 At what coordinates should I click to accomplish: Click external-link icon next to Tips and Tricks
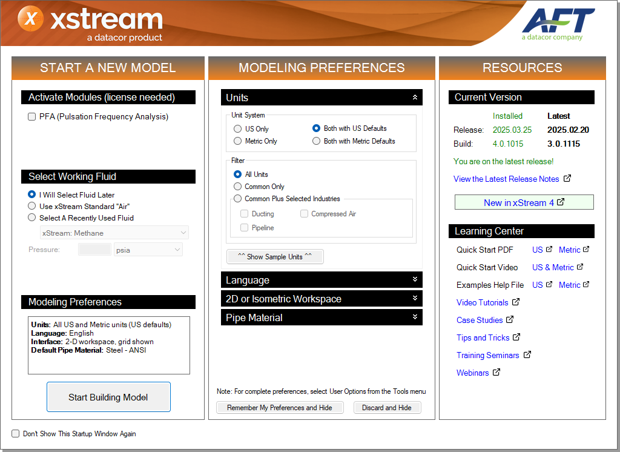[516, 337]
